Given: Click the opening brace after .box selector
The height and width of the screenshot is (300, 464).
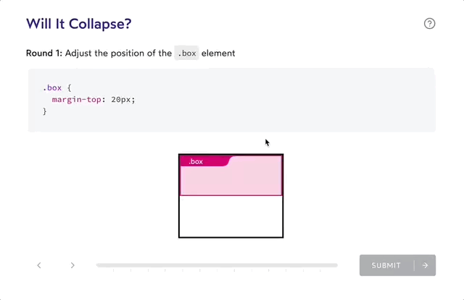Looking at the screenshot, I should [x=70, y=88].
